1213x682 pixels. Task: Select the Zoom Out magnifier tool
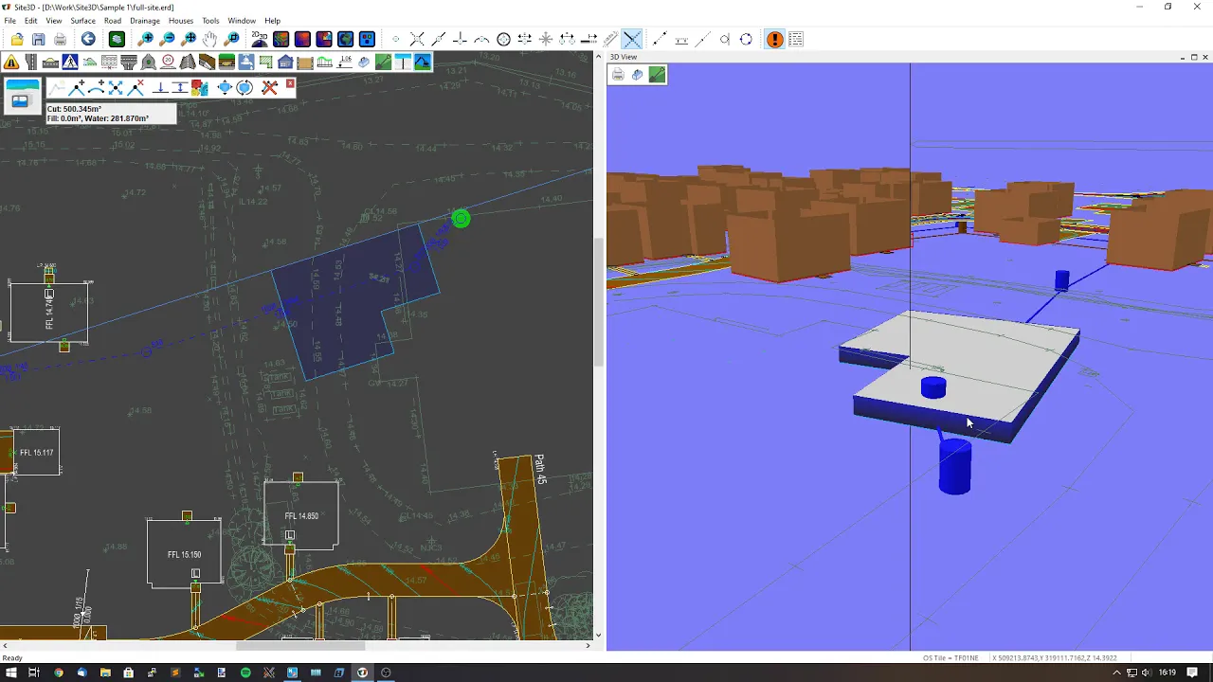[x=167, y=39]
